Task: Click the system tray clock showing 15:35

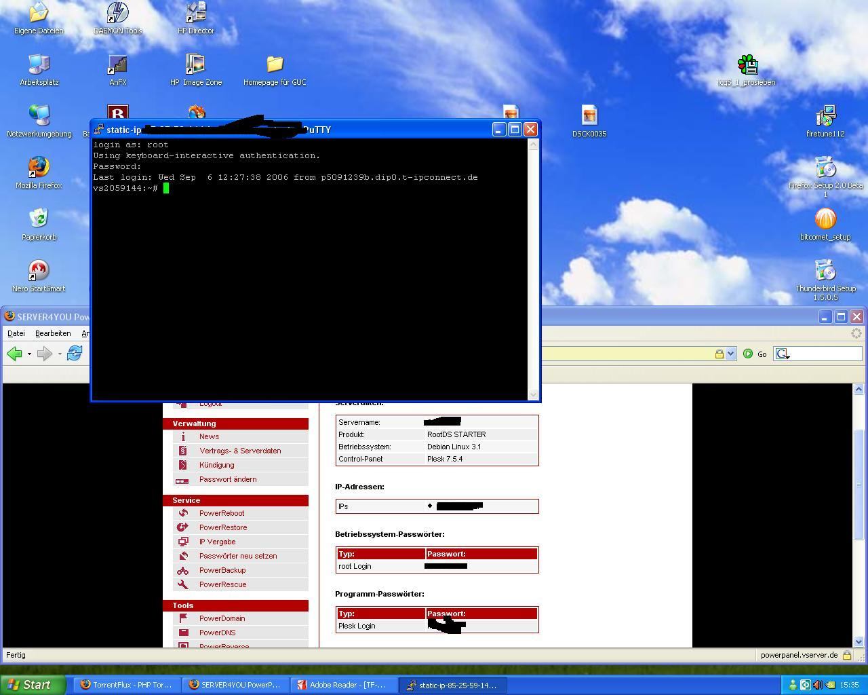Action: (849, 685)
